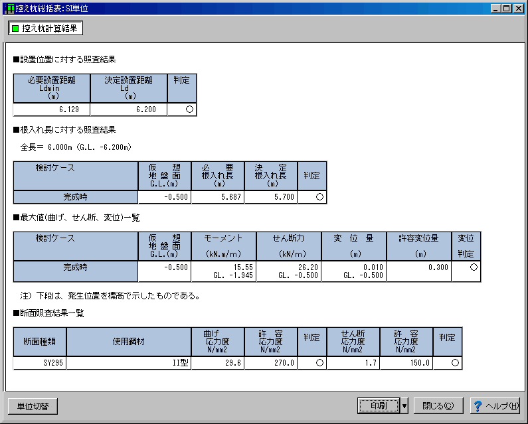
Task: Click the judgment circle in the 根入れ長 row
Action: pos(319,197)
